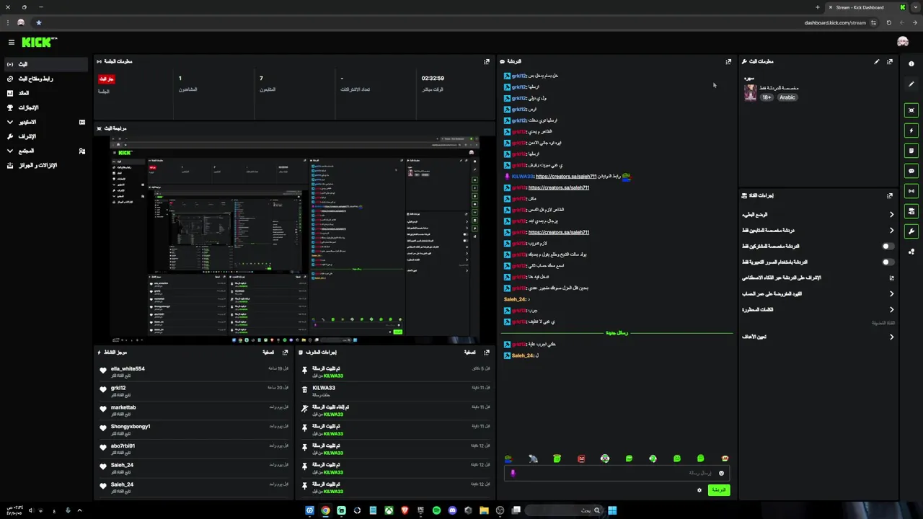Select البث in the sidebar

click(x=45, y=64)
